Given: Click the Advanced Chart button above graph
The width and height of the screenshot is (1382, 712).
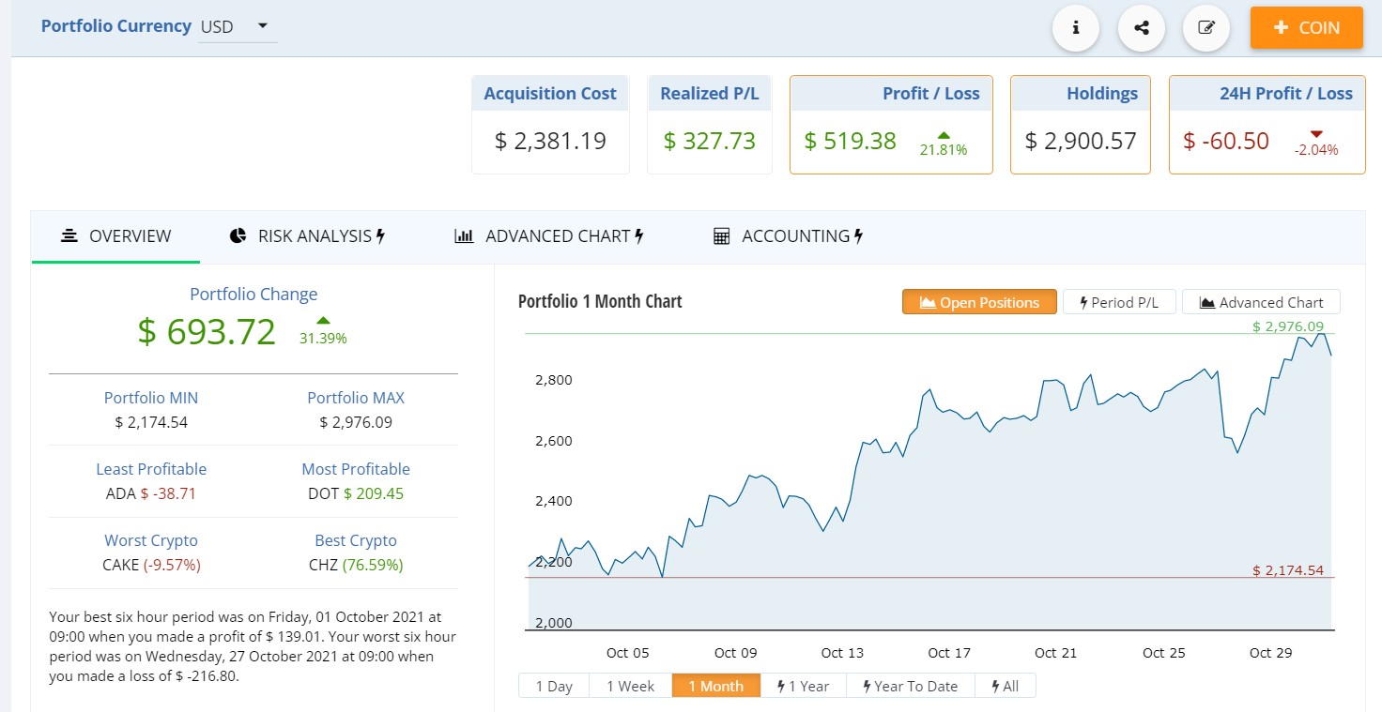Looking at the screenshot, I should point(1261,302).
